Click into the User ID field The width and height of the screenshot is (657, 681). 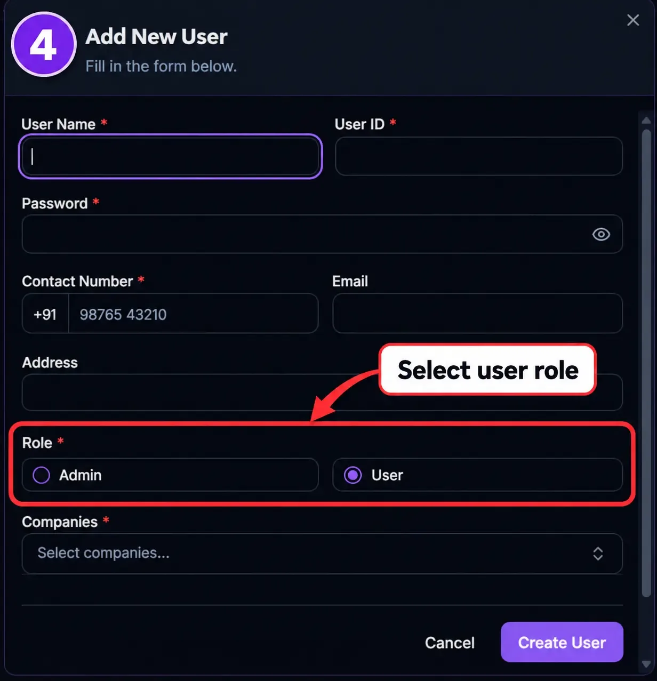click(479, 156)
